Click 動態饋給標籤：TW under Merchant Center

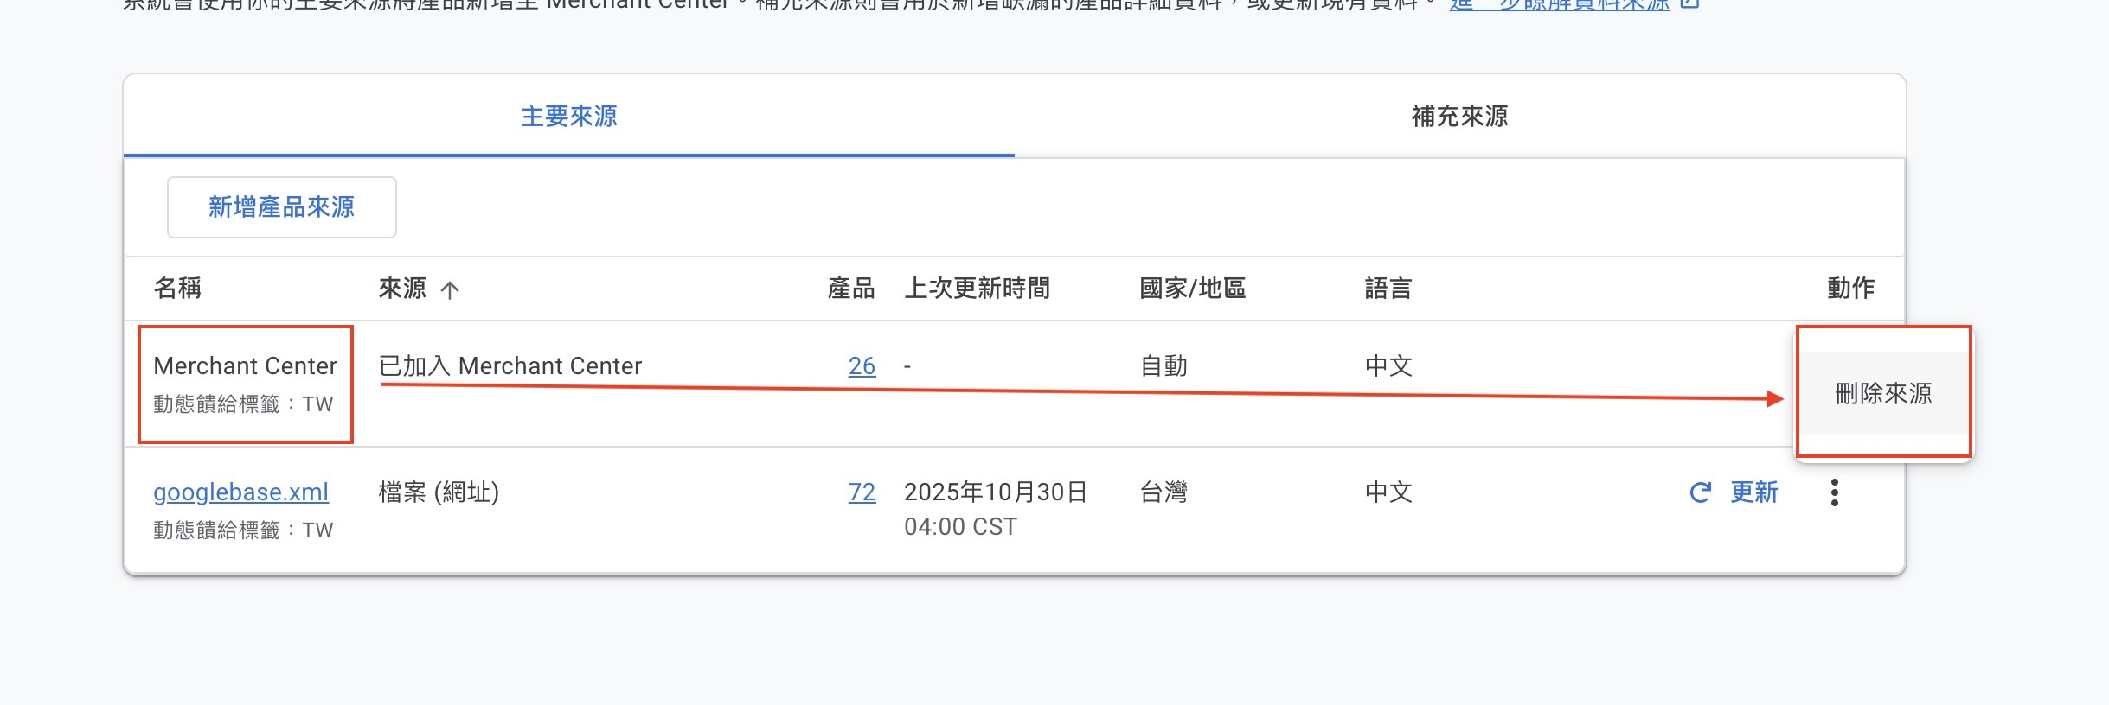click(x=243, y=404)
